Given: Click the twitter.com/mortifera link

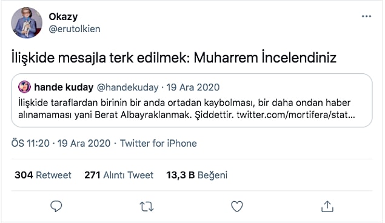Looking at the screenshot, I should point(296,115).
